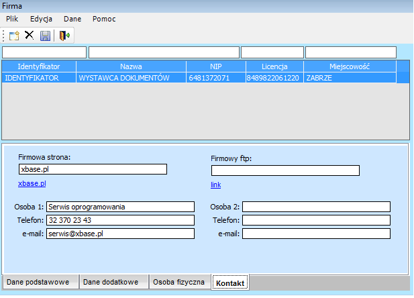The width and height of the screenshot is (414, 298).
Task: Click the Miejscowość filter field
Action: (351, 52)
